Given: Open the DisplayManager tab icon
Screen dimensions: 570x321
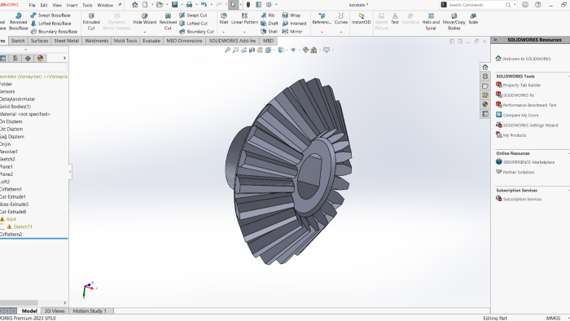Looking at the screenshot, I should point(41,58).
